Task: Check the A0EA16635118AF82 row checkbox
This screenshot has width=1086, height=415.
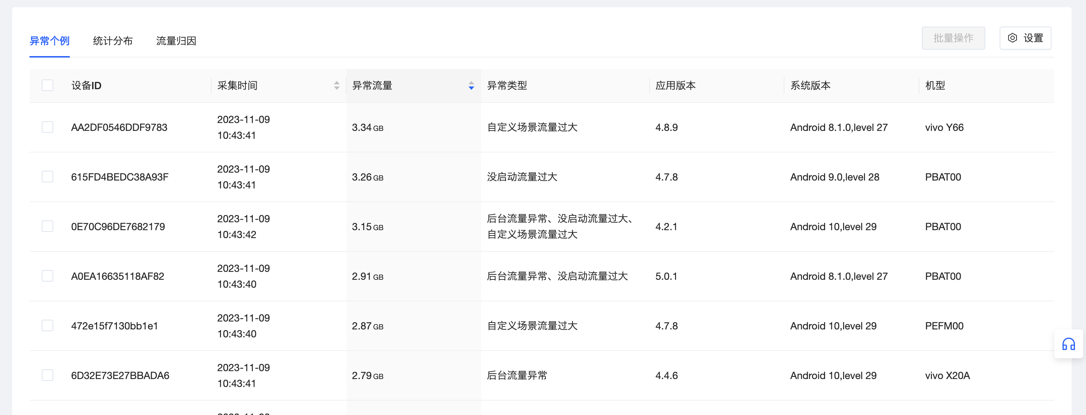Action: (47, 276)
